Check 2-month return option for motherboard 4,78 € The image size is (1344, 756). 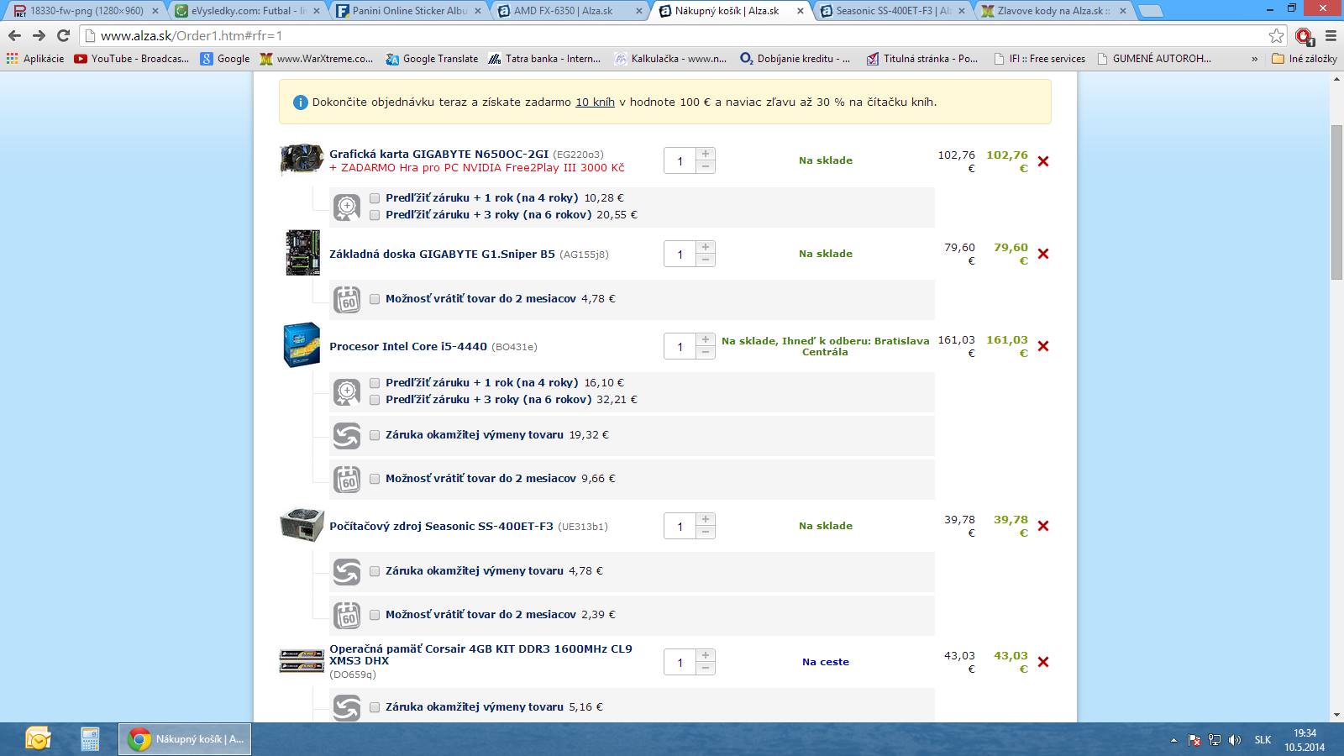[375, 299]
